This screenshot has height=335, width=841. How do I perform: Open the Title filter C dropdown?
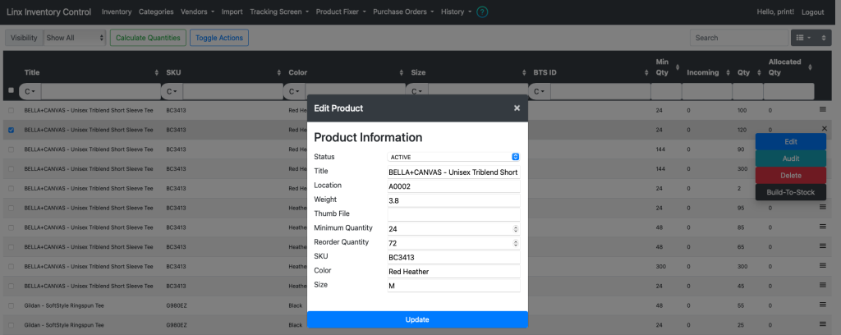(x=30, y=92)
